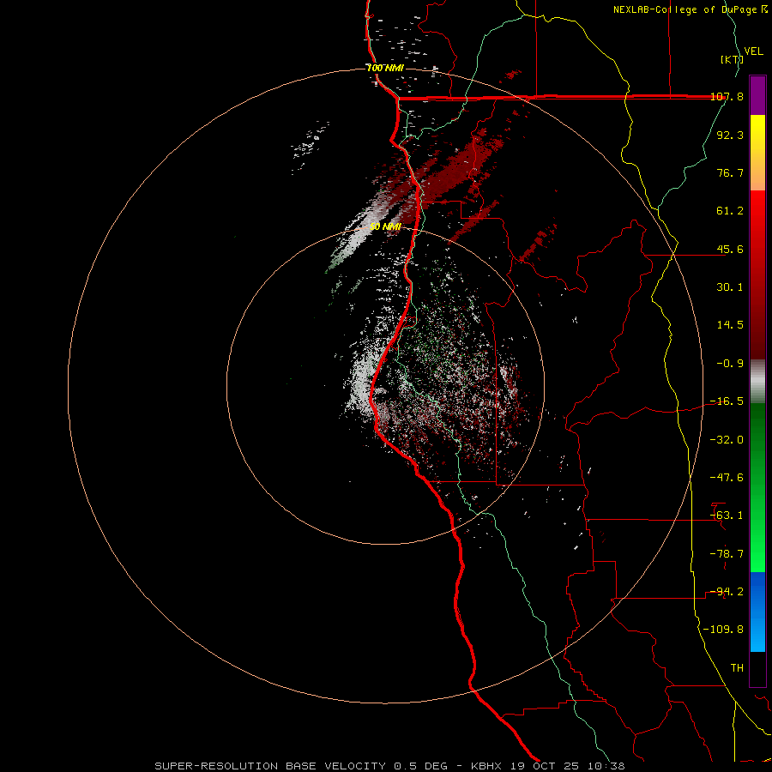Select the 61.2 legend value
Screen dimensions: 772x772
730,211
